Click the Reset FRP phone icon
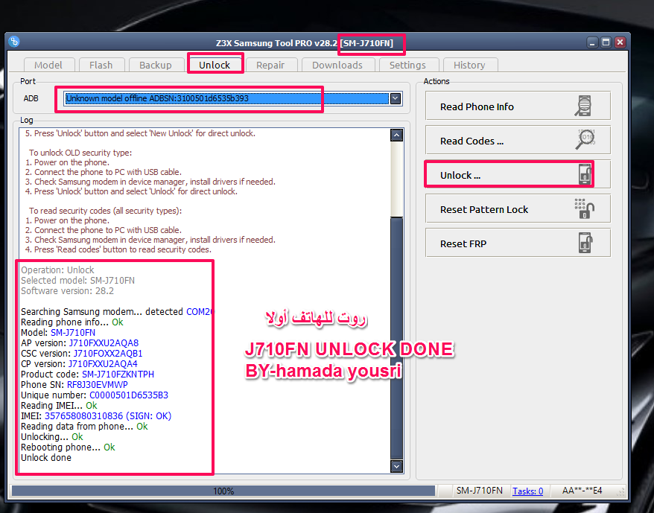 pos(585,242)
